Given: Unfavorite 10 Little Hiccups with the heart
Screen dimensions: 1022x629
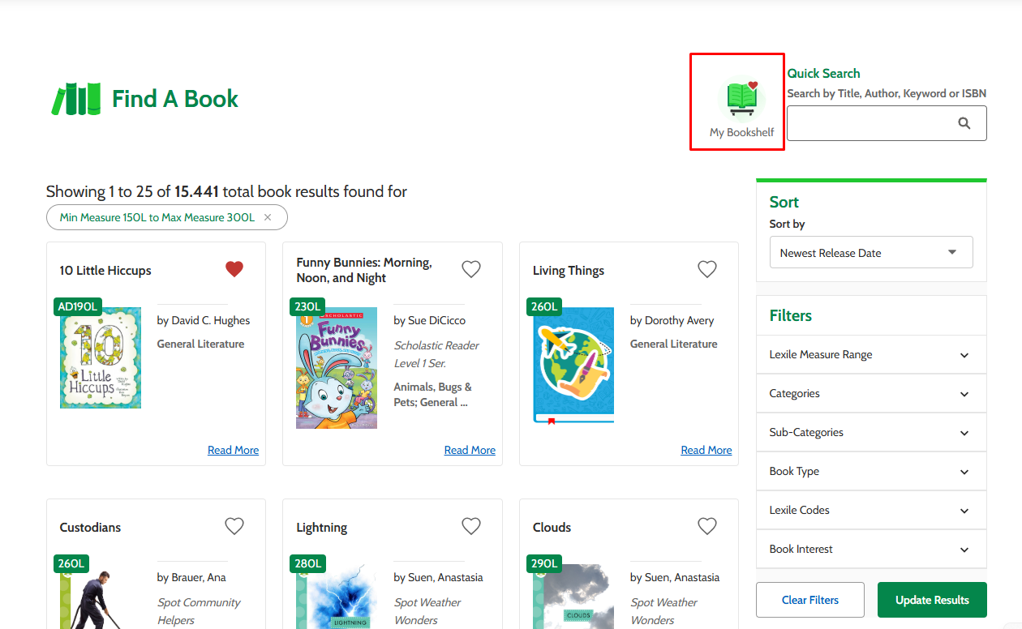Looking at the screenshot, I should pos(234,269).
